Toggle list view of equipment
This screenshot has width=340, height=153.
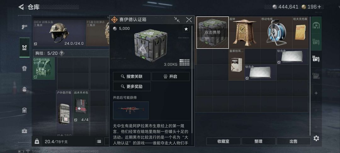99,142
